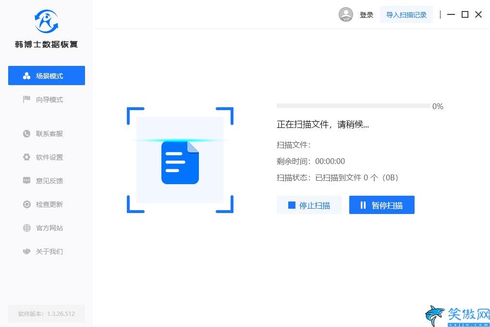The width and height of the screenshot is (490, 327).
Task: Maximize the application window
Action: [x=465, y=14]
